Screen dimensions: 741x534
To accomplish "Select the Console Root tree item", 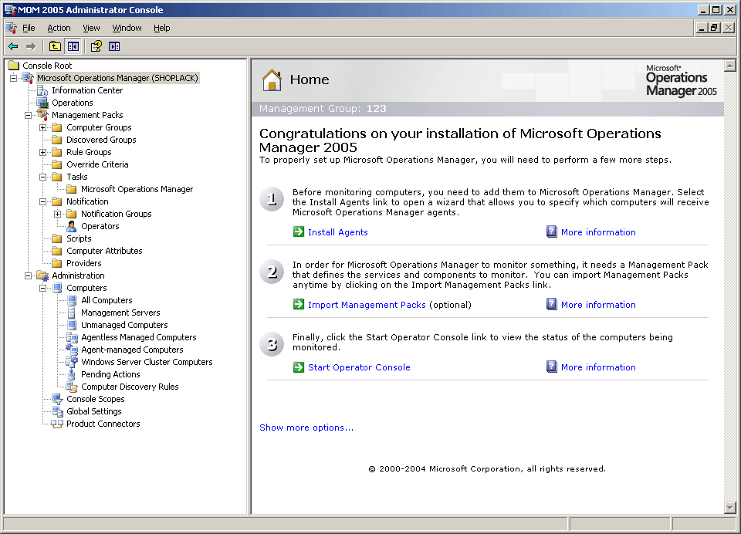I will (47, 66).
